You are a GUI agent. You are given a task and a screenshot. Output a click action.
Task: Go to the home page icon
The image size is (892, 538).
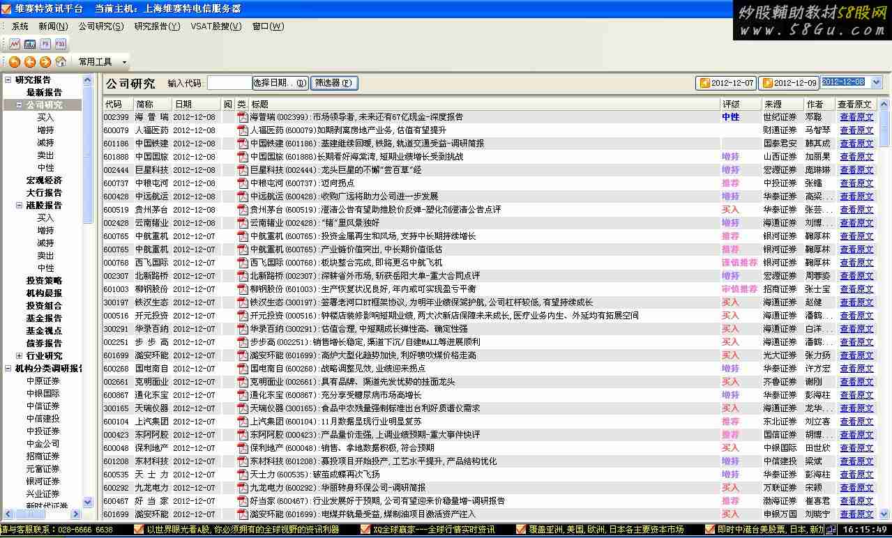[61, 62]
